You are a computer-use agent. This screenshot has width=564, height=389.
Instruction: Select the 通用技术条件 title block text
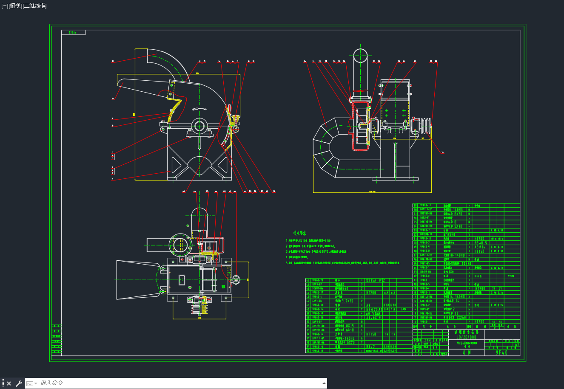(x=466, y=332)
